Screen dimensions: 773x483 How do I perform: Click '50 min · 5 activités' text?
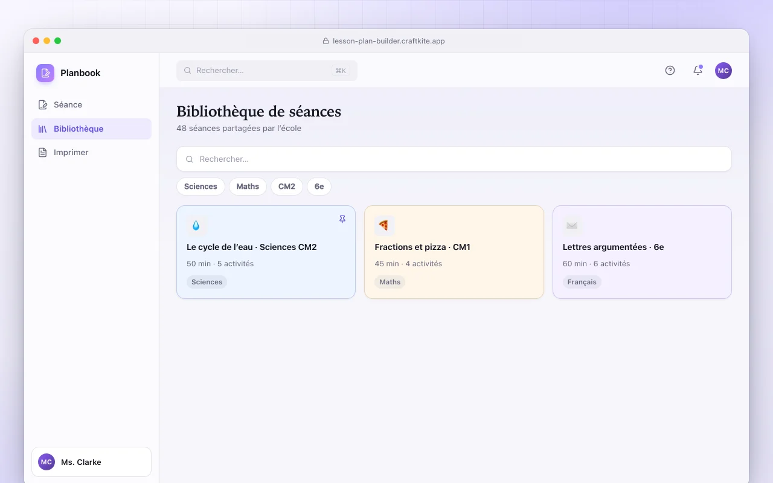tap(220, 264)
